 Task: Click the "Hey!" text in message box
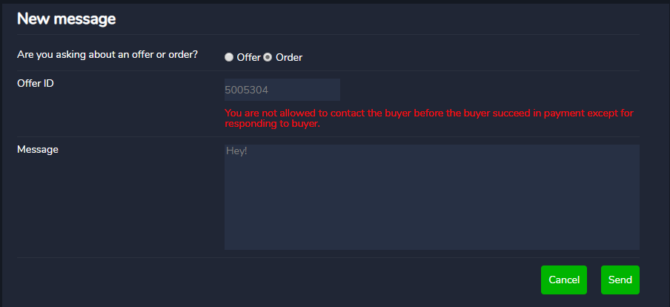(x=236, y=151)
